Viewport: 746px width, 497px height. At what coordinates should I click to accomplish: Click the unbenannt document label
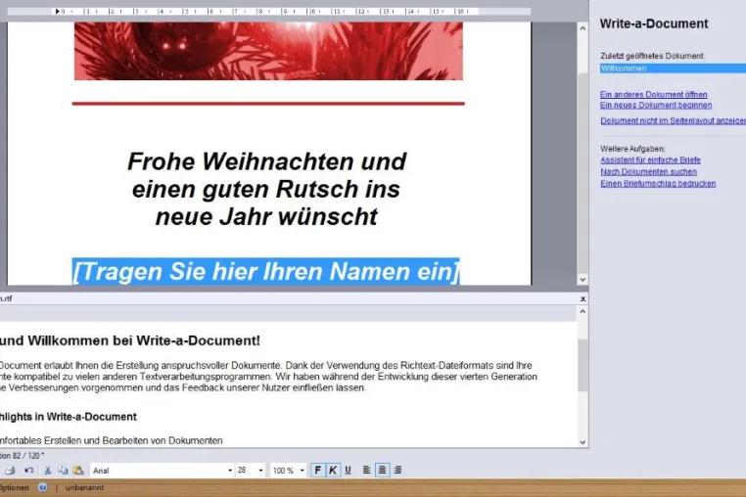84,487
